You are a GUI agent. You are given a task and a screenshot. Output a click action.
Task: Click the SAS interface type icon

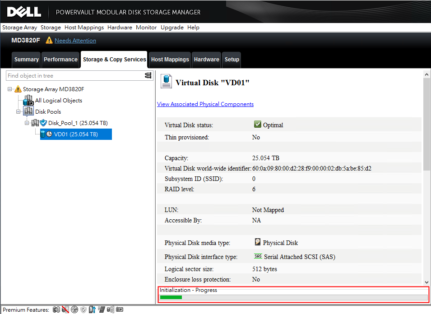(x=258, y=256)
